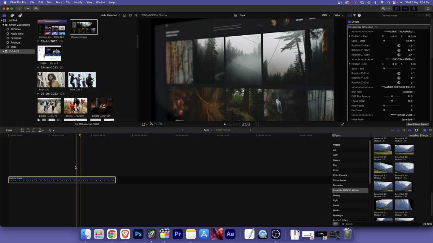This screenshot has width=433, height=243.
Task: Open the Mark menu
Action: click(59, 3)
